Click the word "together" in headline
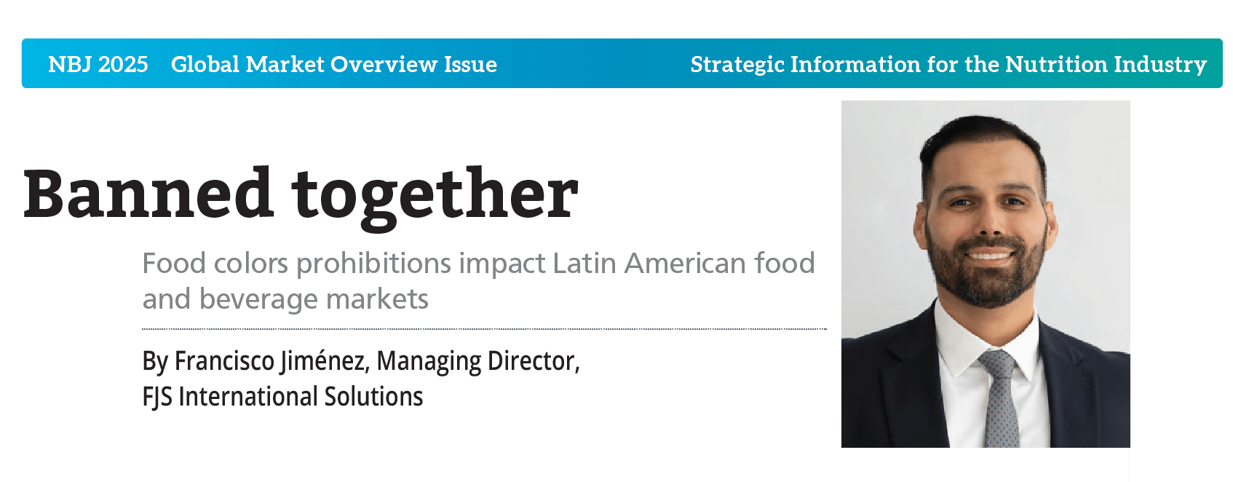Image resolution: width=1233 pixels, height=482 pixels. tap(435, 194)
